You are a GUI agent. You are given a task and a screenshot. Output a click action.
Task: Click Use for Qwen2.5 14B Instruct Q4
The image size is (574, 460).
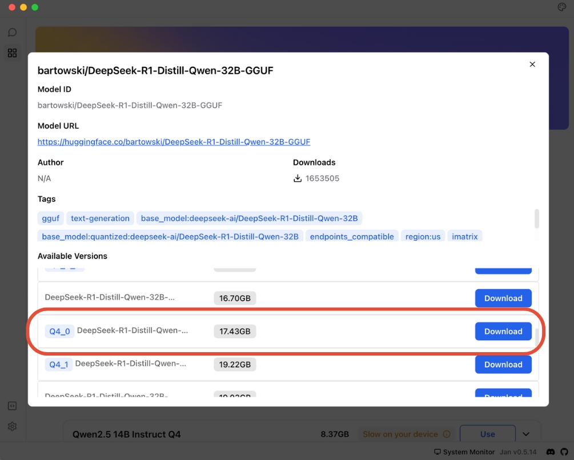click(x=487, y=434)
